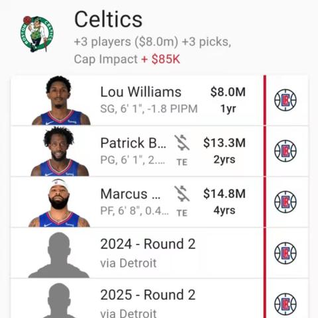Image resolution: width=318 pixels, height=318 pixels.
Task: Open Patrick B... player headshot
Action: pos(60,151)
